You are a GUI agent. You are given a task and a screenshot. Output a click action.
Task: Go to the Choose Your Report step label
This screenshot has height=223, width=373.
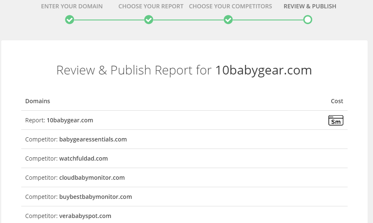pyautogui.click(x=151, y=6)
